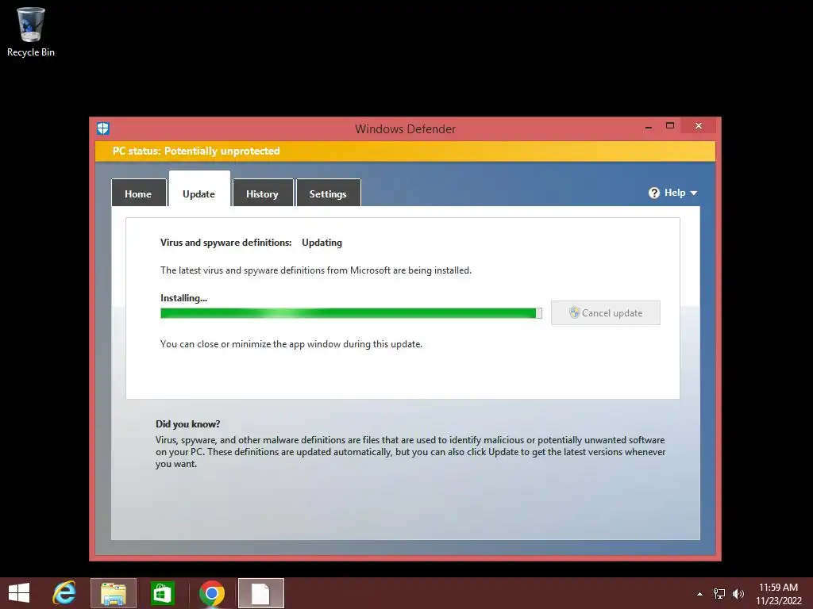
Task: Show hidden tray icons arrow
Action: tap(700, 594)
